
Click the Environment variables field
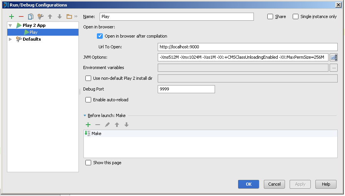pyautogui.click(x=243, y=68)
